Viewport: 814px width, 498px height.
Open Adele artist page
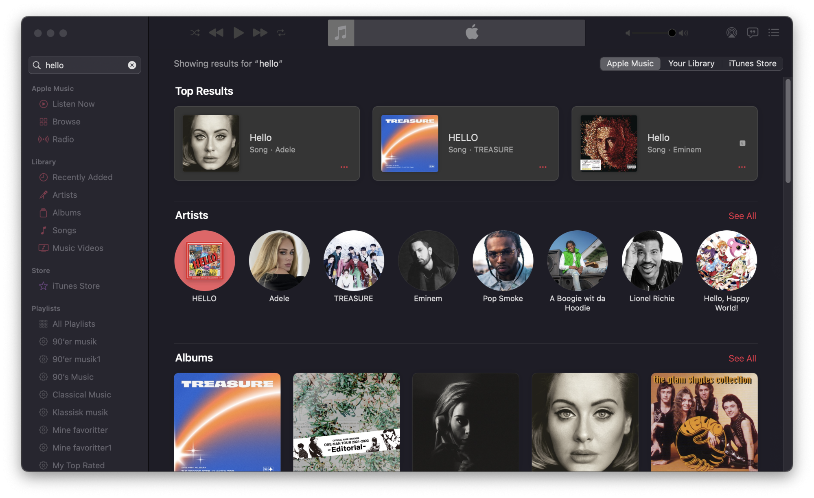(x=279, y=261)
